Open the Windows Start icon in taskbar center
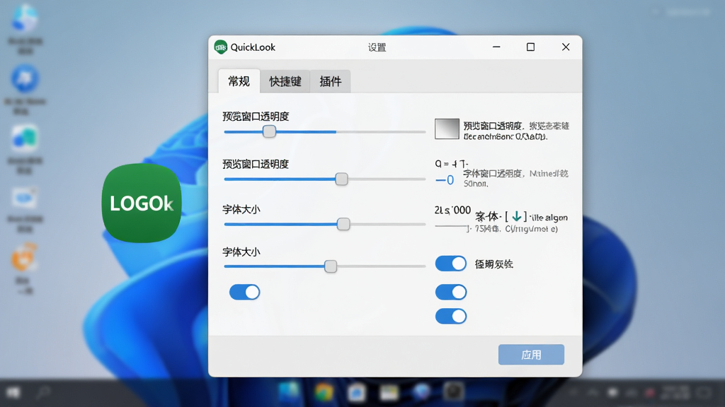The image size is (725, 407). [289, 391]
